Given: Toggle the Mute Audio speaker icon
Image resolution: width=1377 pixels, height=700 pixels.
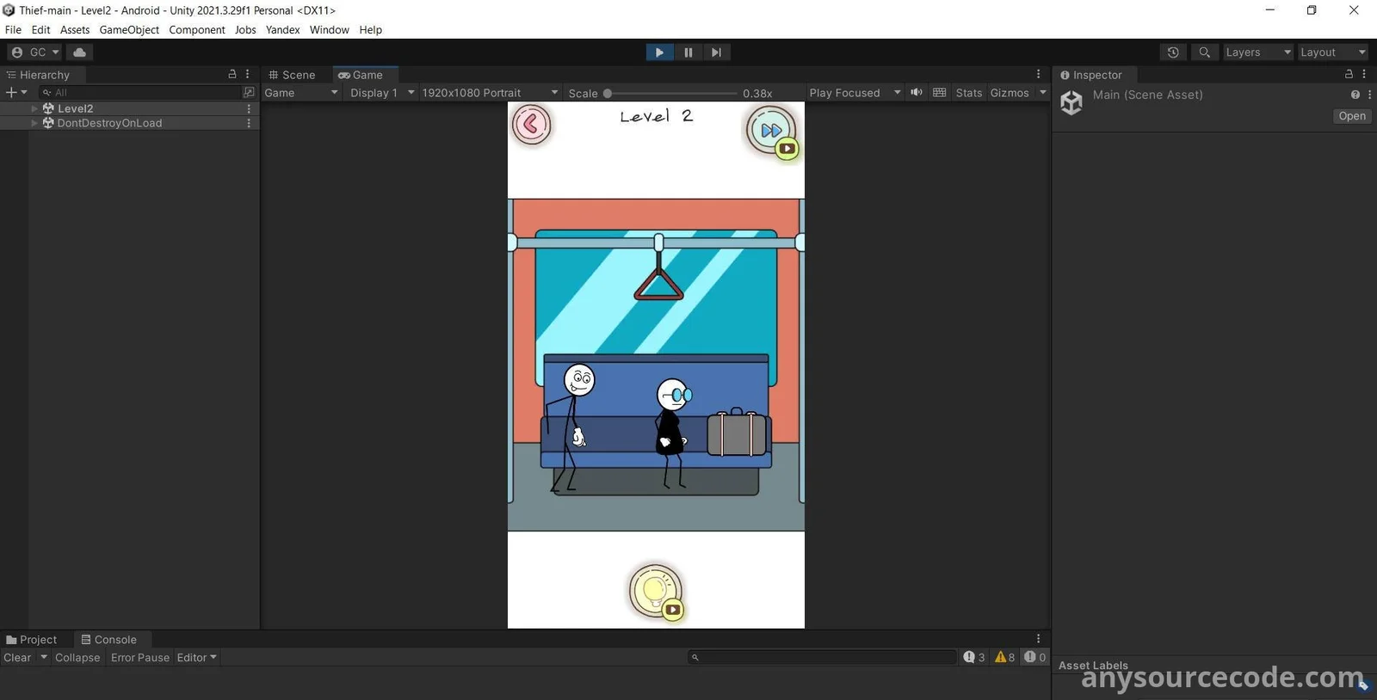Looking at the screenshot, I should pos(917,93).
